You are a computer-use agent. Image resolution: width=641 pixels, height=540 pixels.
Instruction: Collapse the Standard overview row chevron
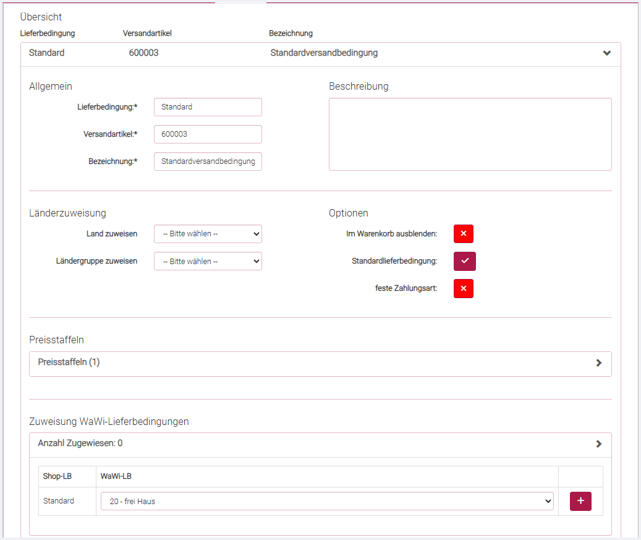point(606,53)
